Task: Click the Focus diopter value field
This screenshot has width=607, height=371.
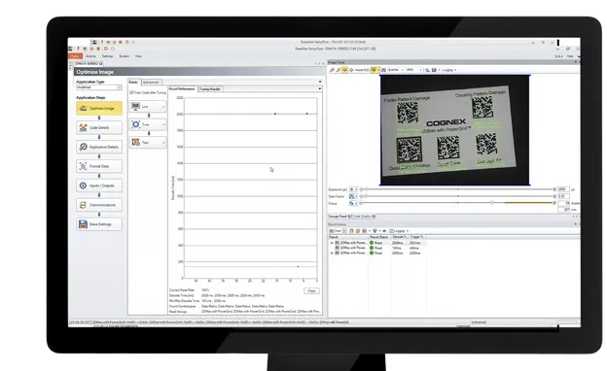Action: pos(564,203)
